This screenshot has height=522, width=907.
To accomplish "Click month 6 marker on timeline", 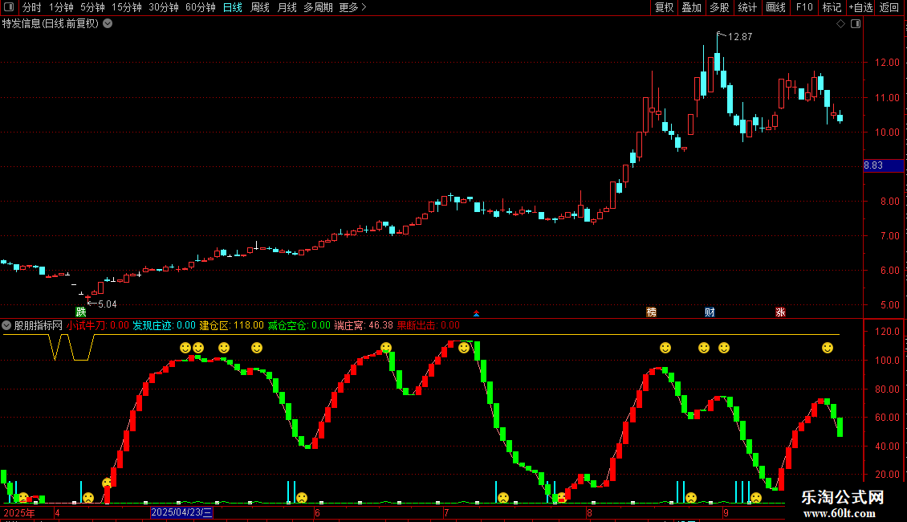I will [x=318, y=512].
